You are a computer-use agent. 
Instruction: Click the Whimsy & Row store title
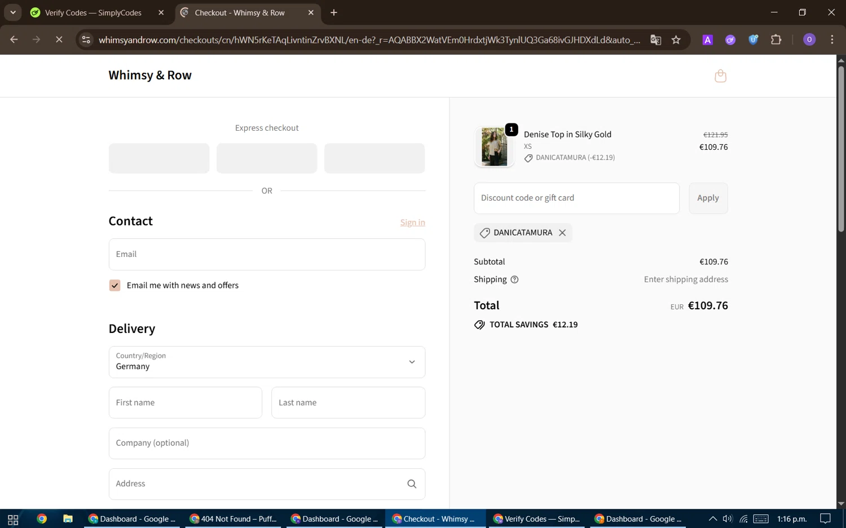(150, 76)
